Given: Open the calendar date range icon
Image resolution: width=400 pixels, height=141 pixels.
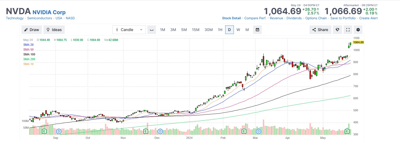Looking at the screenshot, I should 257,30.
